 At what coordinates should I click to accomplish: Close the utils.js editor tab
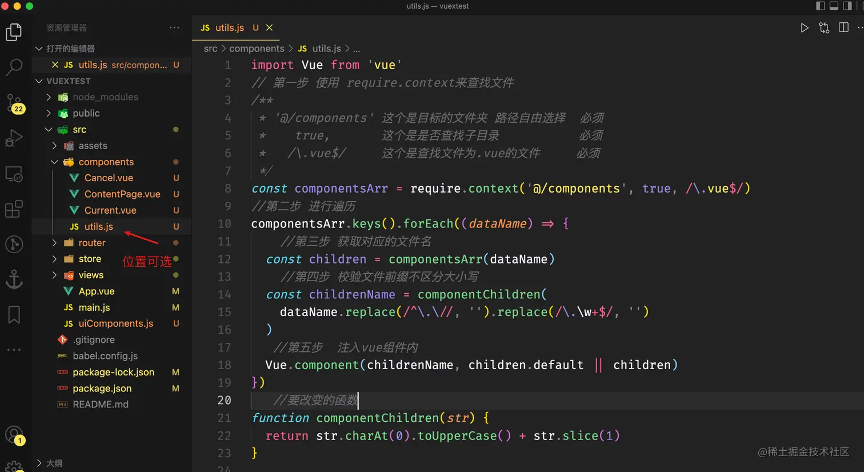[x=269, y=27]
